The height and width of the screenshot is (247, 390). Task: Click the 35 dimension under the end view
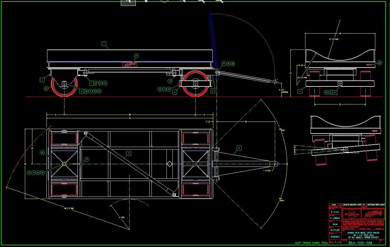pyautogui.click(x=340, y=104)
